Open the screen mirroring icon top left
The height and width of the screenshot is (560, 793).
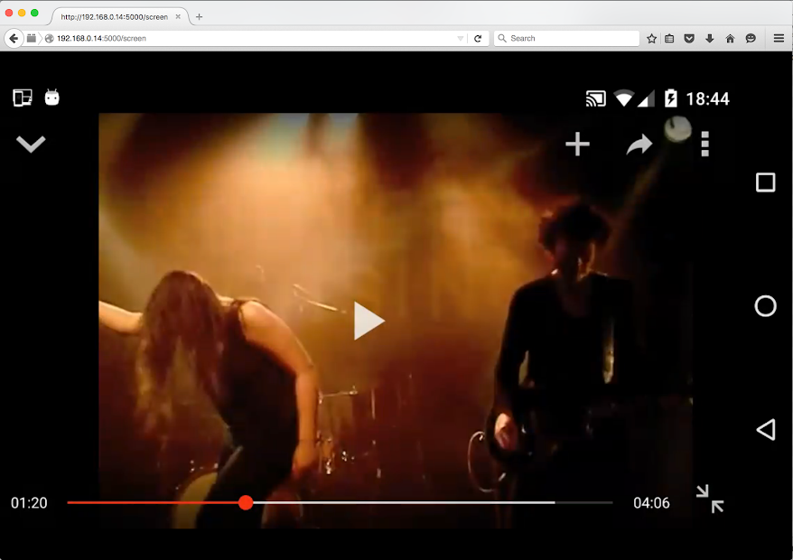(22, 98)
